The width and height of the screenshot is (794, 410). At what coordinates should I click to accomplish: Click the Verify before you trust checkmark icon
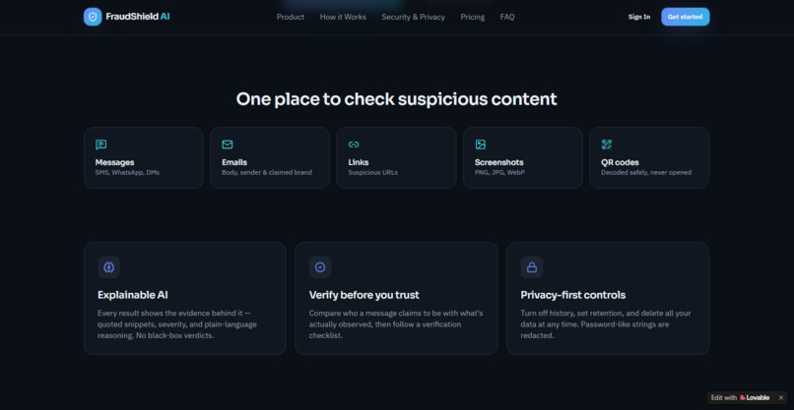pyautogui.click(x=320, y=267)
